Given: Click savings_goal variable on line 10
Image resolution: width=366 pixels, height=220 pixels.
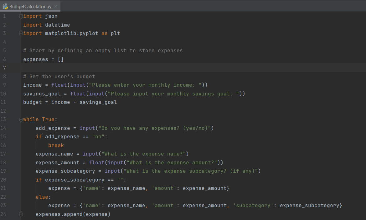Looking at the screenshot, I should pos(41,94).
